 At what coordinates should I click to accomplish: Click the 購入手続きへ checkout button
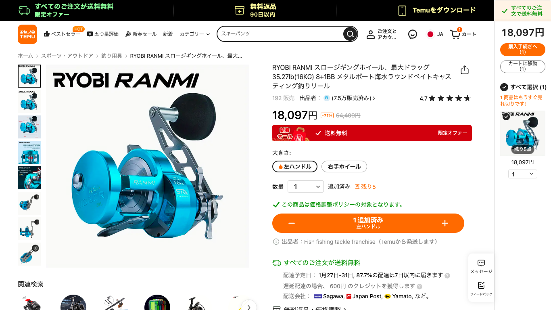(522, 50)
